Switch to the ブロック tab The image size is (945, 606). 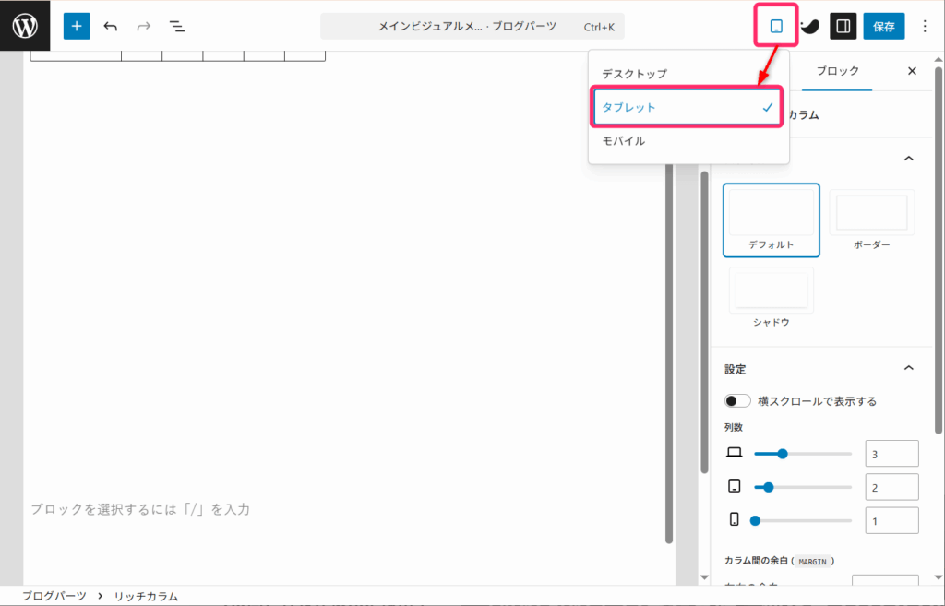click(x=838, y=71)
